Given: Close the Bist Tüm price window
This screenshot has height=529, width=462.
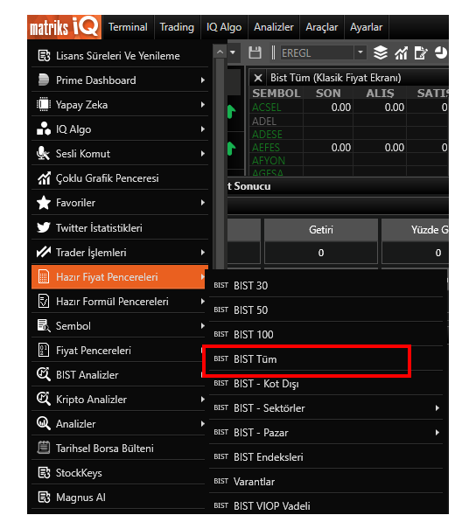Looking at the screenshot, I should click(x=258, y=79).
